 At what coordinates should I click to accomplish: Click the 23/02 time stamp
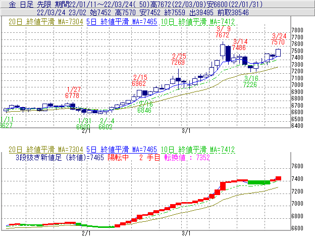click(x=77, y=13)
